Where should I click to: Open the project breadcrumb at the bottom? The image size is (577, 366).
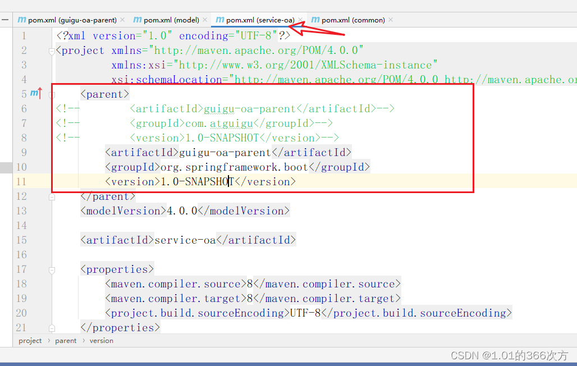click(30, 341)
